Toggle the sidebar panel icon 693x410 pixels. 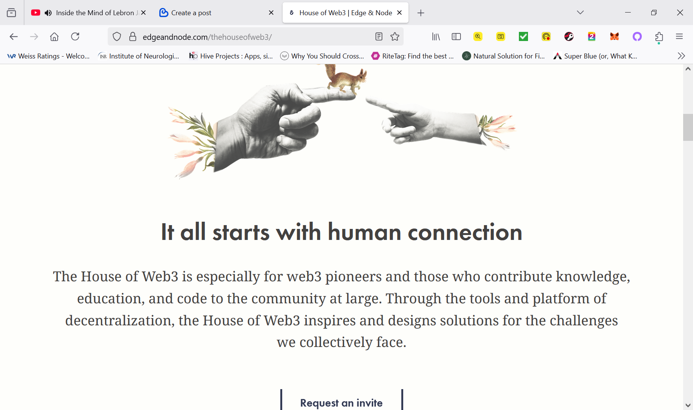click(456, 36)
